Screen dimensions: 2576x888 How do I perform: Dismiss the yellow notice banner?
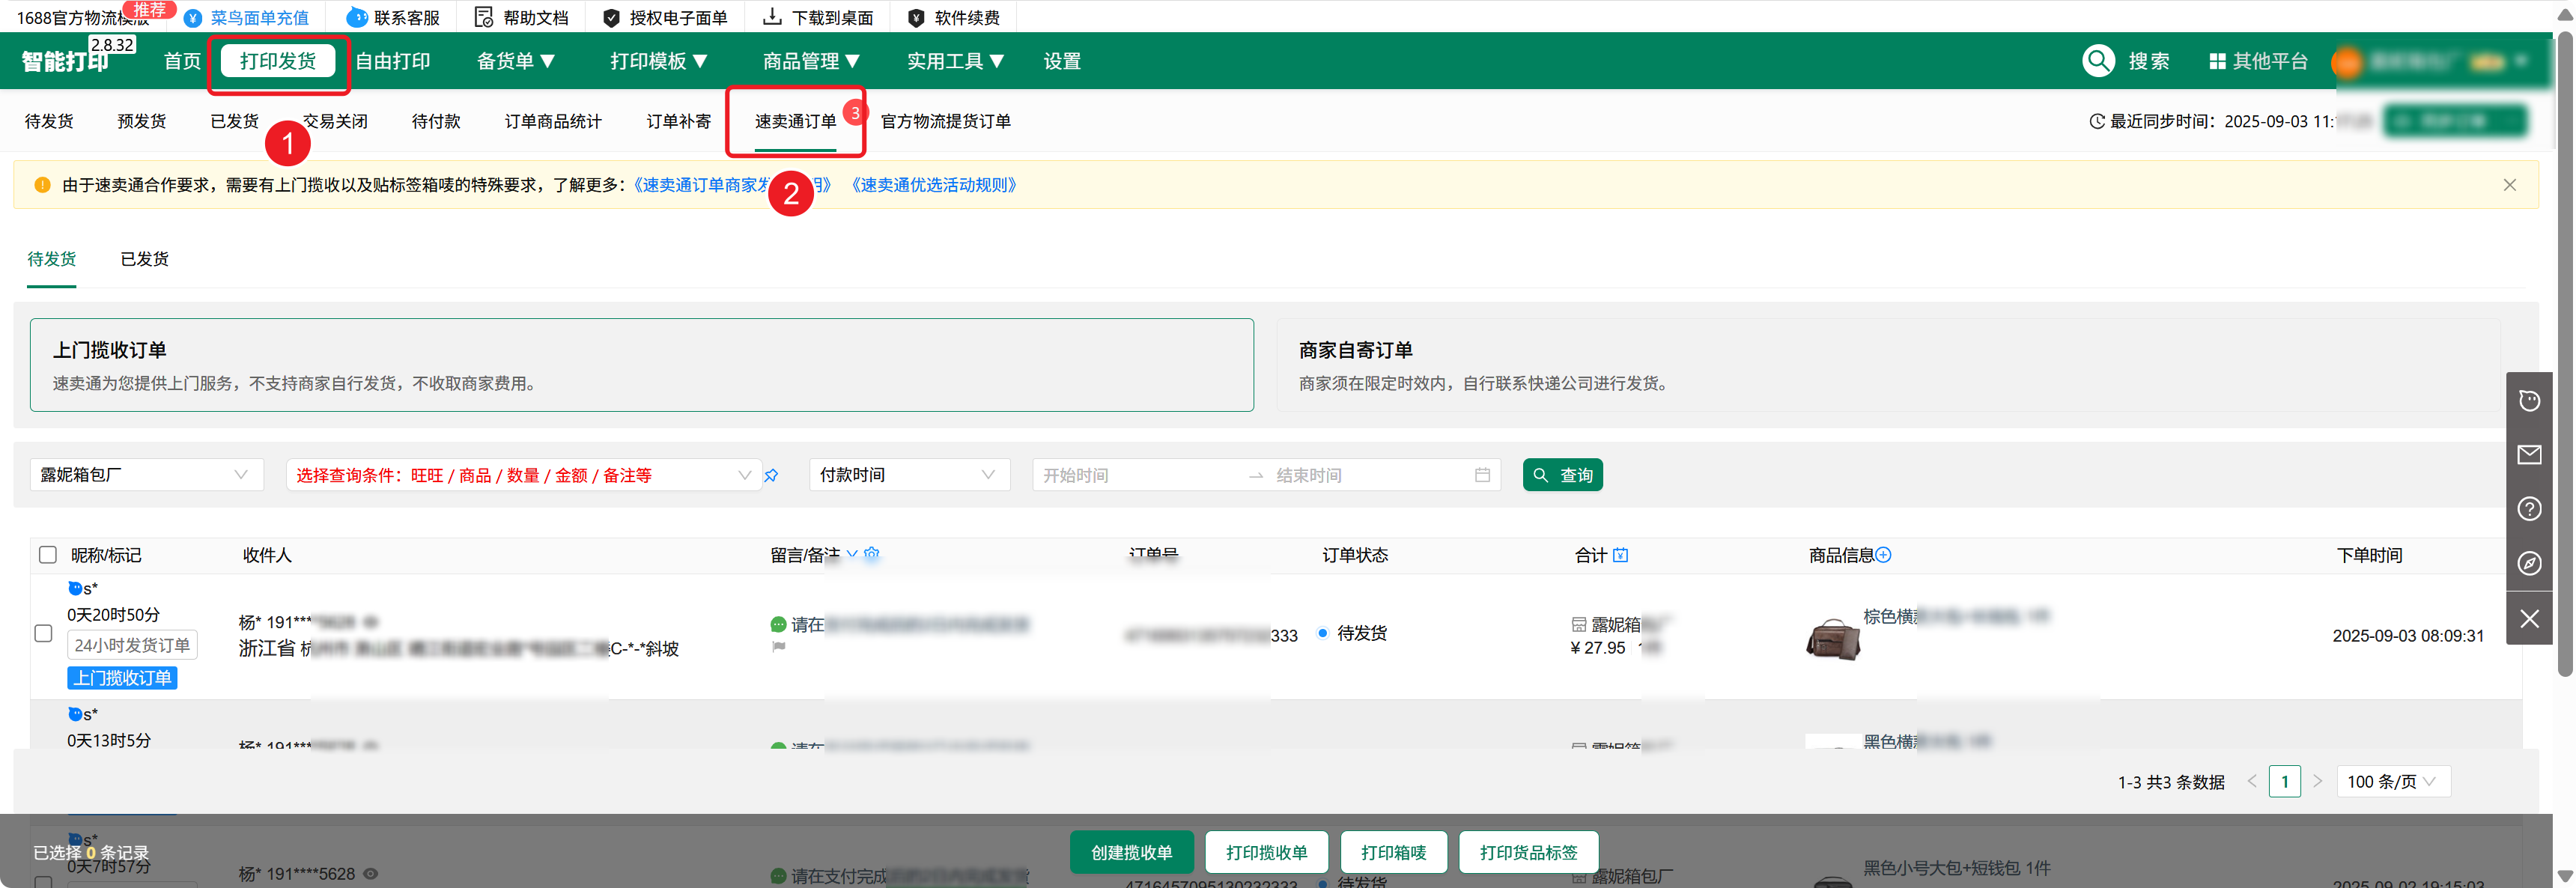(x=2510, y=185)
